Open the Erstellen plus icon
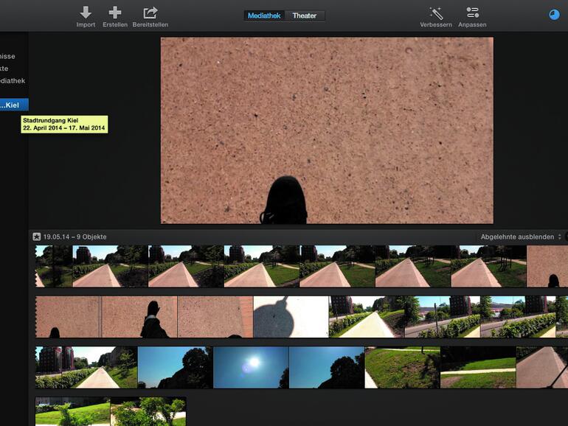568x426 pixels. click(x=114, y=13)
